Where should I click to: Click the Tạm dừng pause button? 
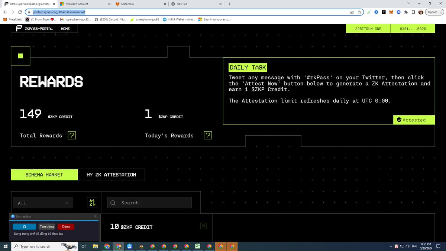click(47, 226)
